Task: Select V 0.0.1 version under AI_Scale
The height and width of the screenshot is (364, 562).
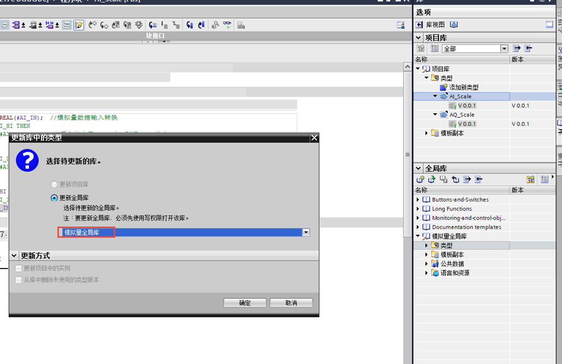Action: [466, 106]
